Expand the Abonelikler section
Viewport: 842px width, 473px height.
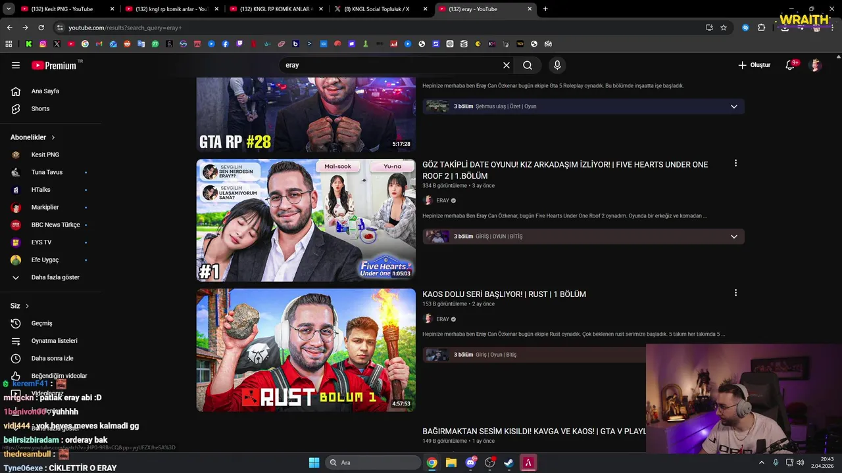pyautogui.click(x=33, y=137)
